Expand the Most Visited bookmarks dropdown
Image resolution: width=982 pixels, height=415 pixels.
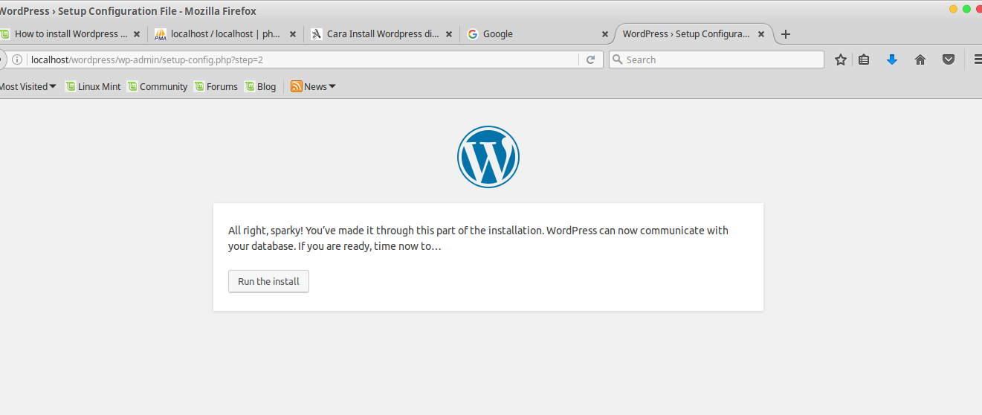[28, 86]
